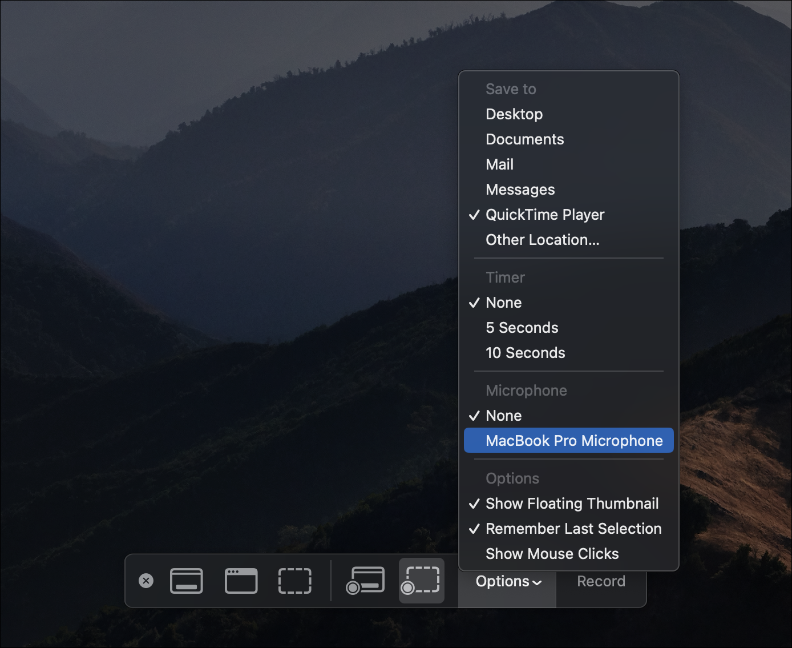792x648 pixels.
Task: Set Timer to None
Action: [x=569, y=303]
